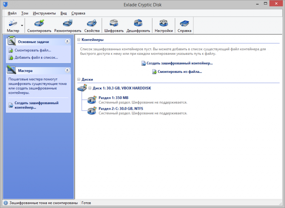This screenshot has height=208, width=285.
Task: Open the Вид menu
Action: click(x=63, y=13)
